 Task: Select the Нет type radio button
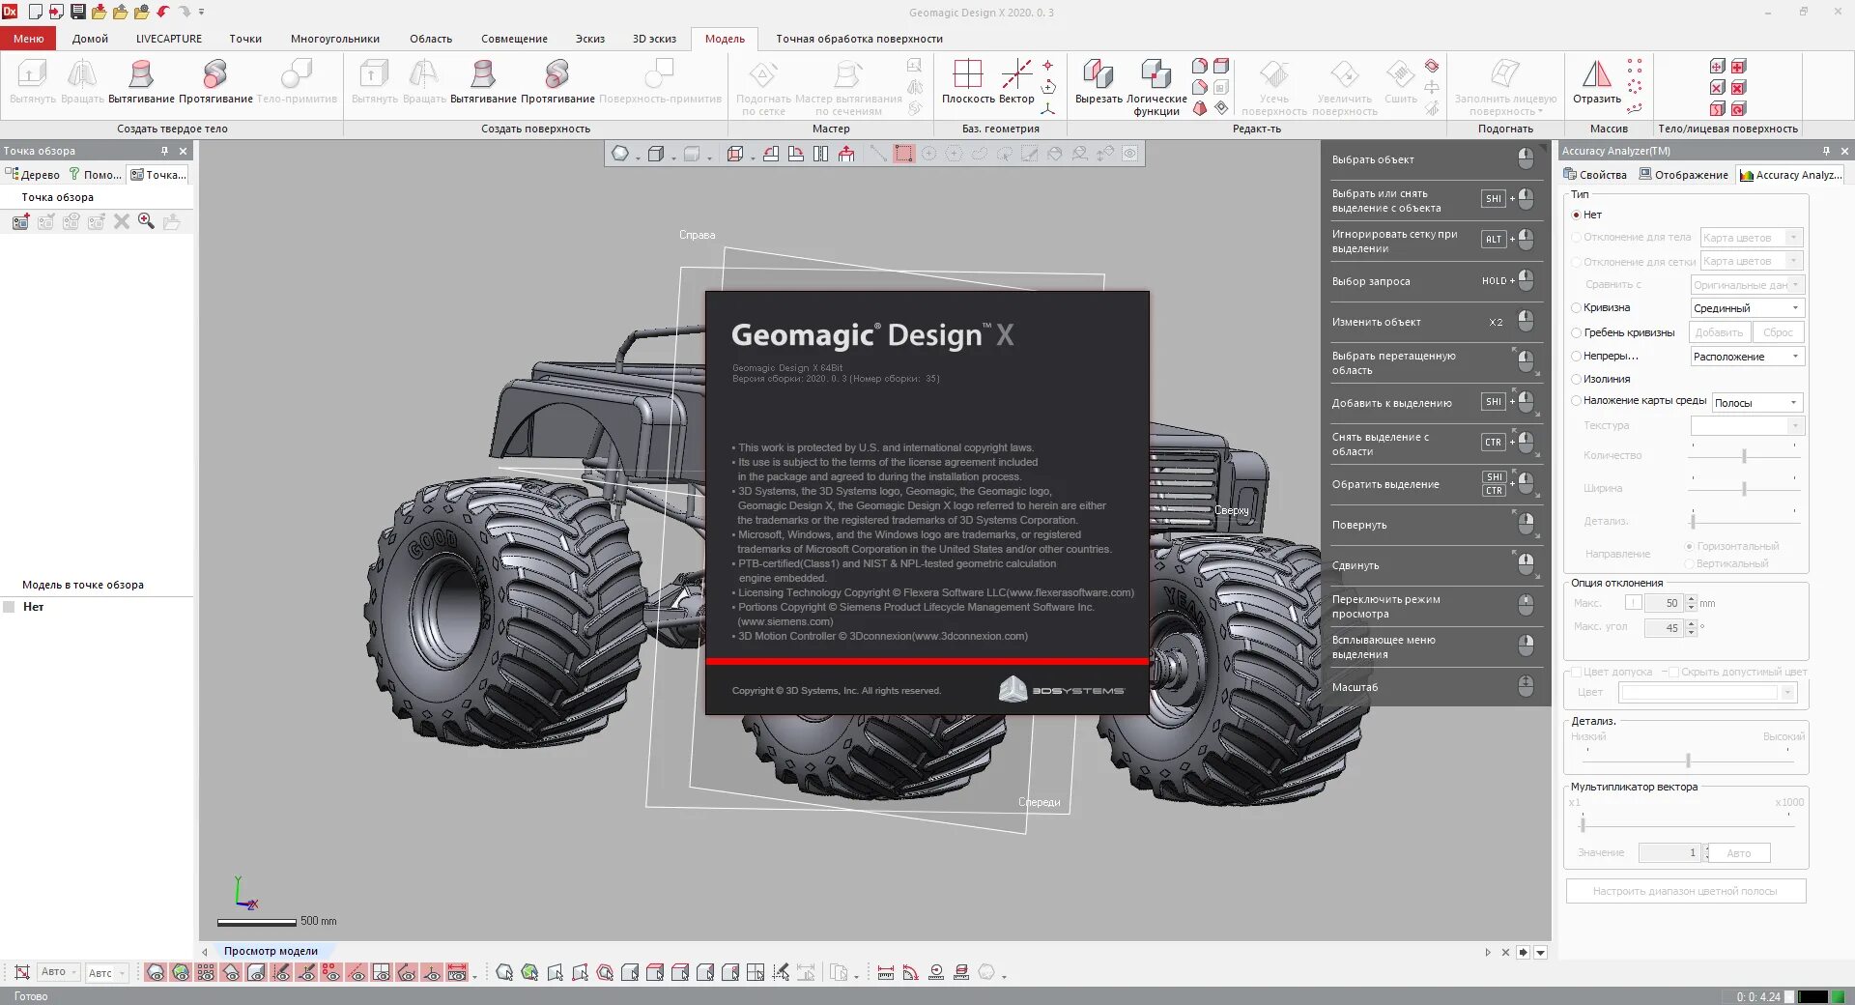(x=1576, y=215)
